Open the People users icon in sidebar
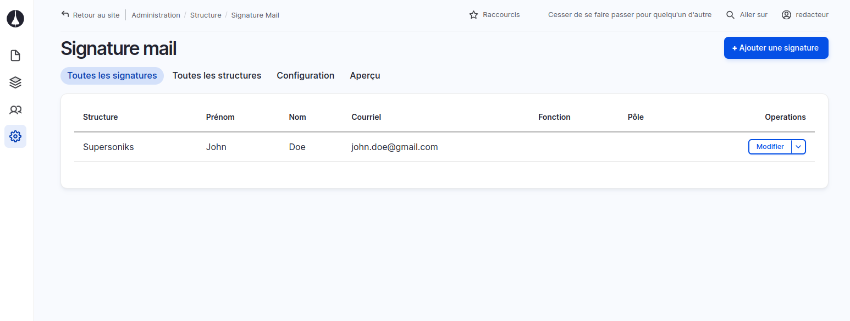Viewport: 850px width, 321px height. pos(15,110)
